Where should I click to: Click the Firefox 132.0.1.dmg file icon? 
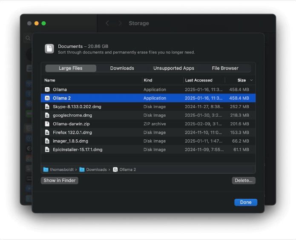(47, 133)
